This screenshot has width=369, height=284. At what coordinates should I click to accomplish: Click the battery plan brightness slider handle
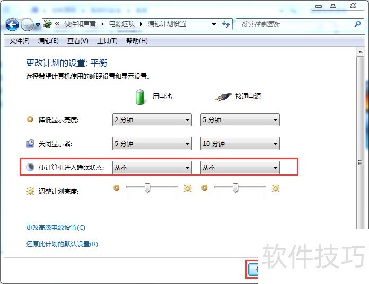coord(147,188)
